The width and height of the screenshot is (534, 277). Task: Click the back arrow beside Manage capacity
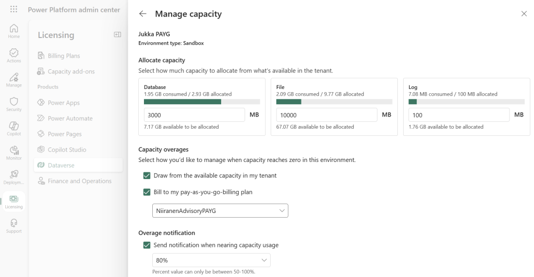click(x=143, y=14)
